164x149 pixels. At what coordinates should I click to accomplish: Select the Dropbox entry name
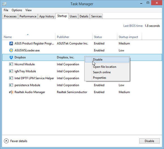click(x=20, y=57)
